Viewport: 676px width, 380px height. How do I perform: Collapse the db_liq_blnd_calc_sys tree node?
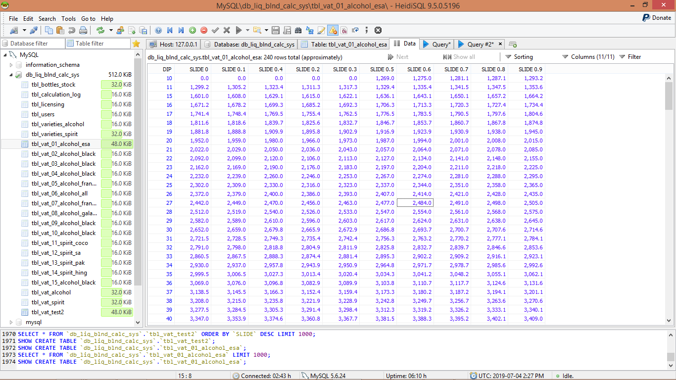pos(11,75)
